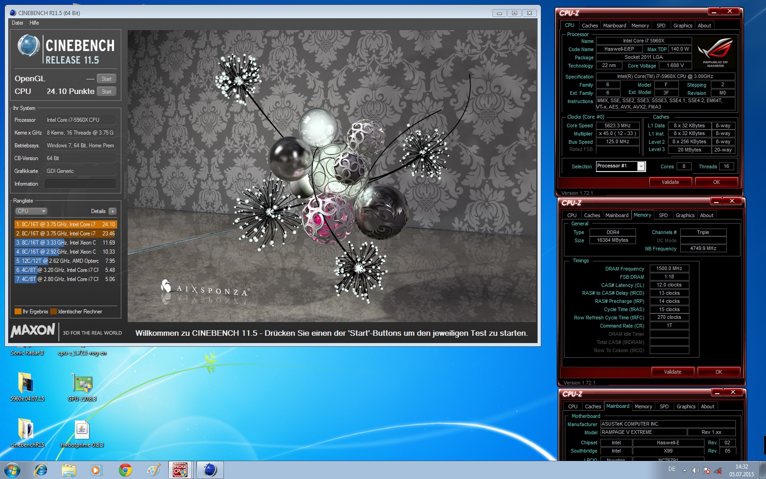The height and width of the screenshot is (479, 766).
Task: Switch to Caches tab in top CPU-Z window
Action: (590, 26)
